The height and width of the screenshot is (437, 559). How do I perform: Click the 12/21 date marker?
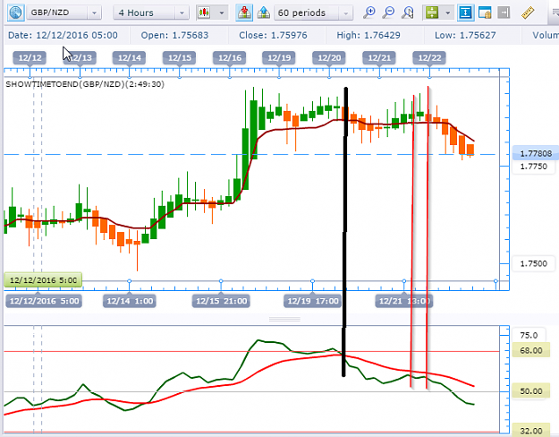(x=379, y=58)
